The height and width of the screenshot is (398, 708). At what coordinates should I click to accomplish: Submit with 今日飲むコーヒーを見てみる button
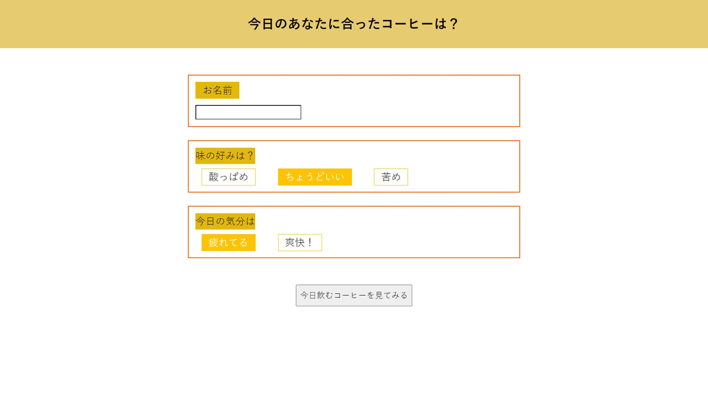click(x=354, y=296)
